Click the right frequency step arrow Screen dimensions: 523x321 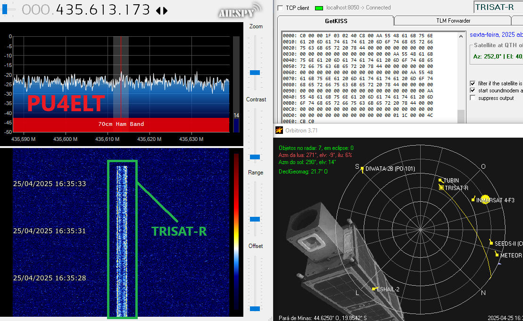165,10
